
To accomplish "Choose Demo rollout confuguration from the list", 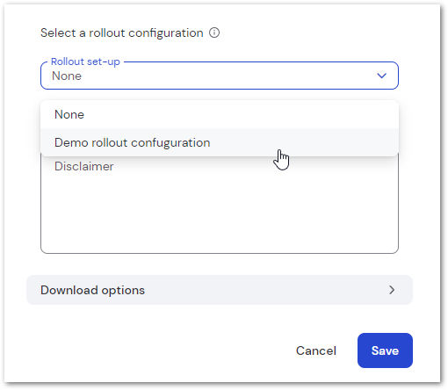I will coord(220,142).
